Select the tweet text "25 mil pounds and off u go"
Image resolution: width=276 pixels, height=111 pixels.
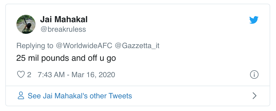point(66,58)
